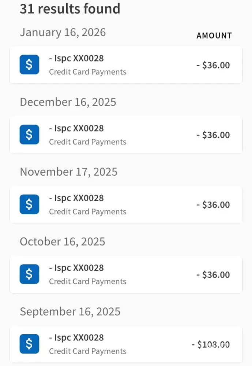This screenshot has width=252, height=366.
Task: View the Ispc XX0028 title under September 16, 2025
Action: 76,337
